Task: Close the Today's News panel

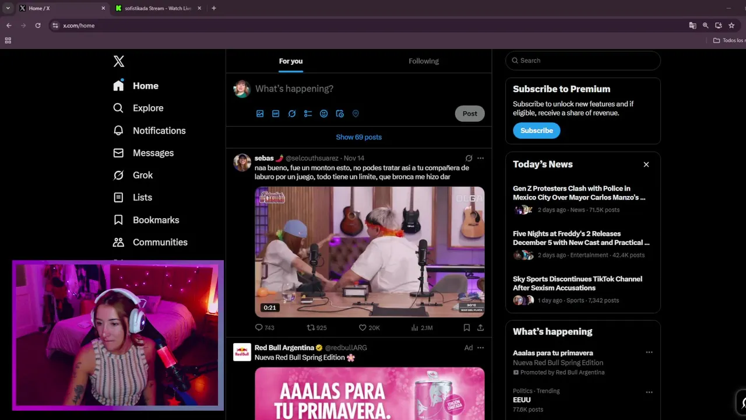Action: [x=646, y=164]
